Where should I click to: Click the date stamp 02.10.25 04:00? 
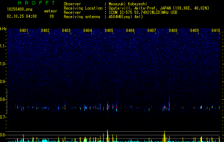(x=22, y=16)
